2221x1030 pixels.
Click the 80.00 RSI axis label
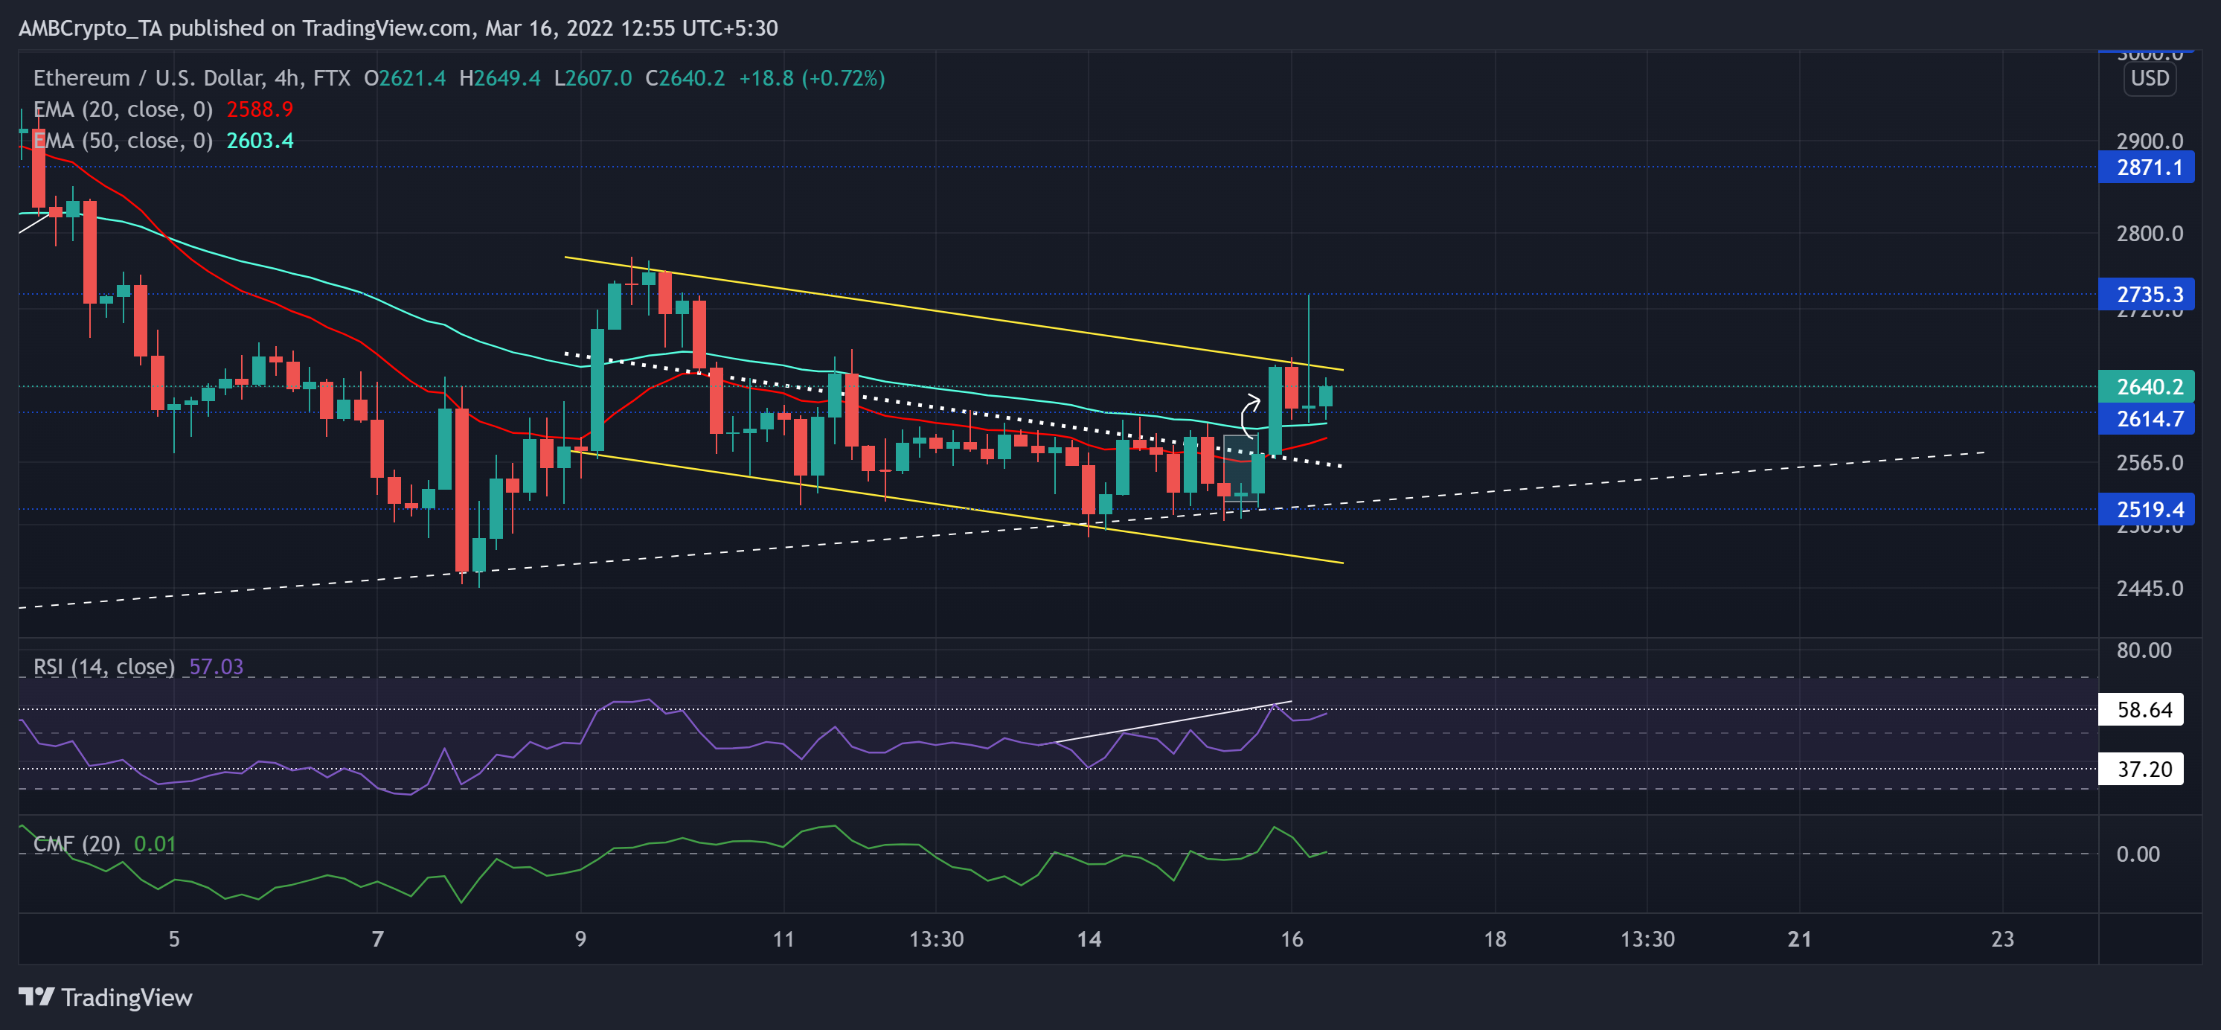[2144, 650]
